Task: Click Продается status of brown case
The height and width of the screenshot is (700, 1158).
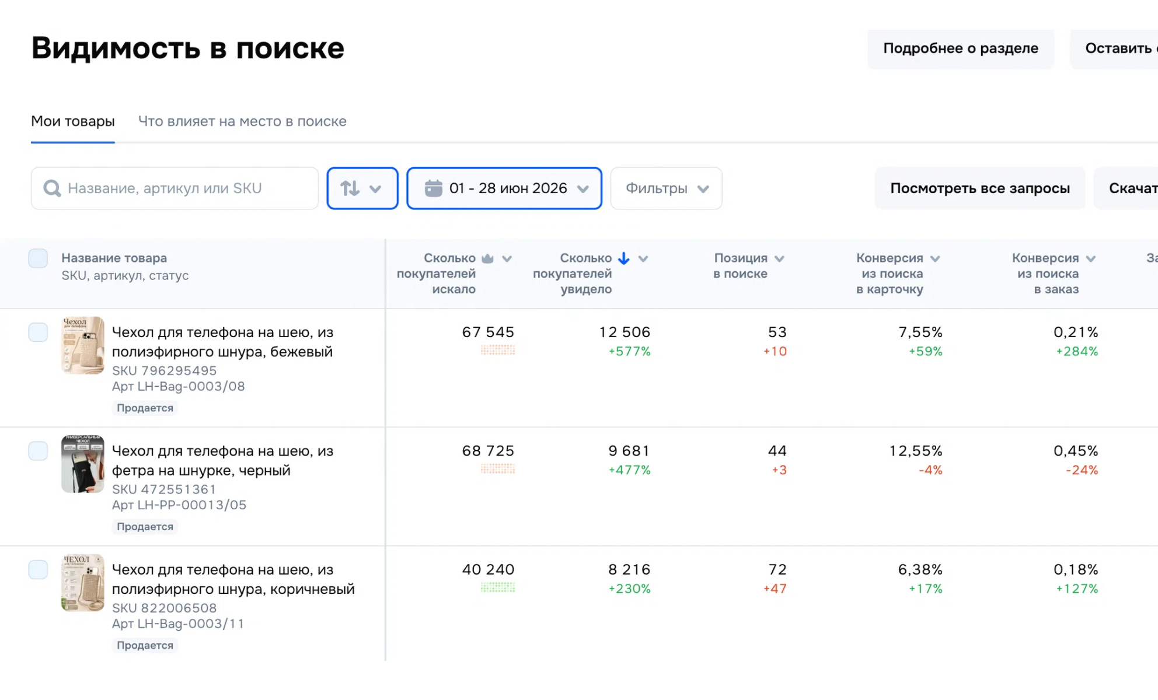Action: tap(145, 645)
